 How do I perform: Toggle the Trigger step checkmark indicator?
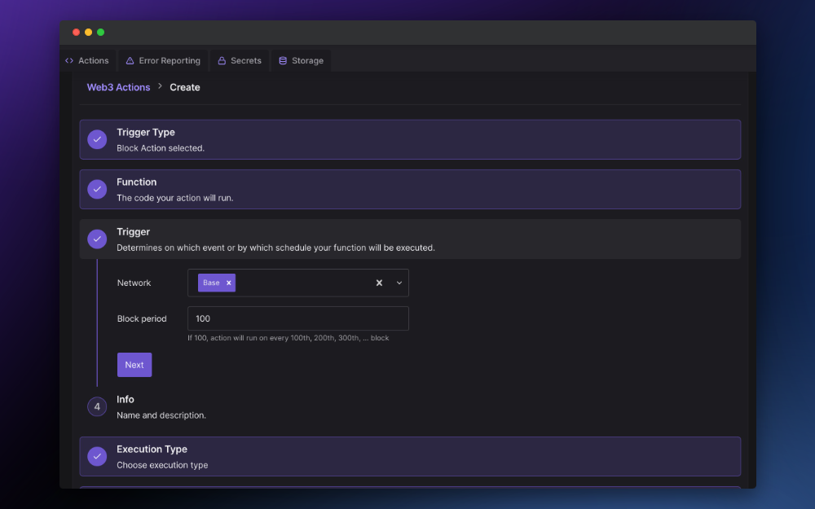pos(97,239)
